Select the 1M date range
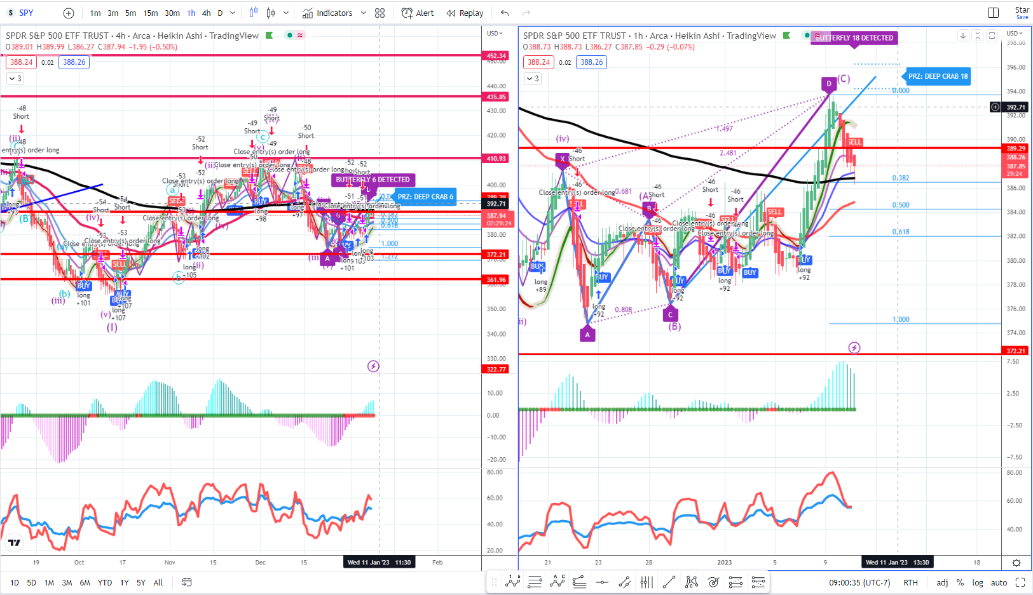Viewport: 1033px width, 595px height. [x=49, y=582]
